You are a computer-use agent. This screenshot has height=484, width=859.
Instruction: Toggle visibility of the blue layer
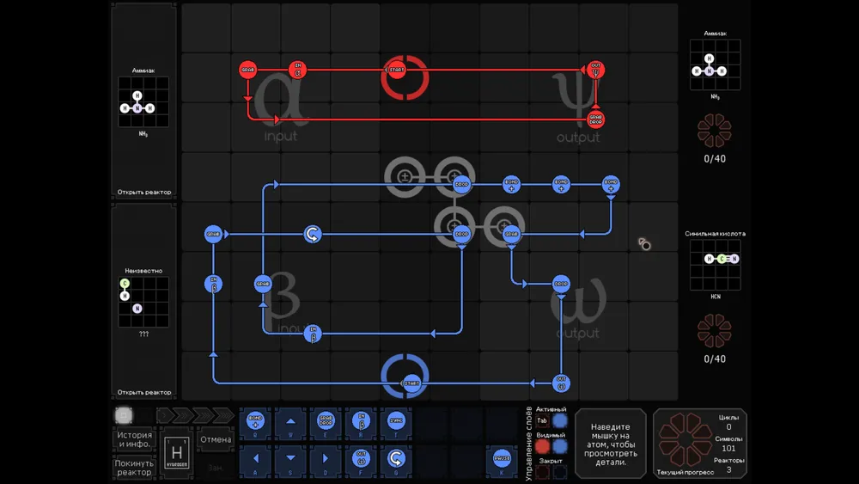(x=560, y=446)
